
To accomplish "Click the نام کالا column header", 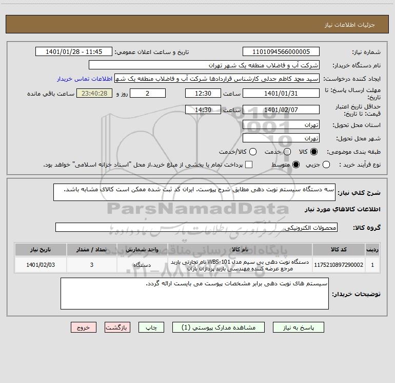I will tap(240, 250).
